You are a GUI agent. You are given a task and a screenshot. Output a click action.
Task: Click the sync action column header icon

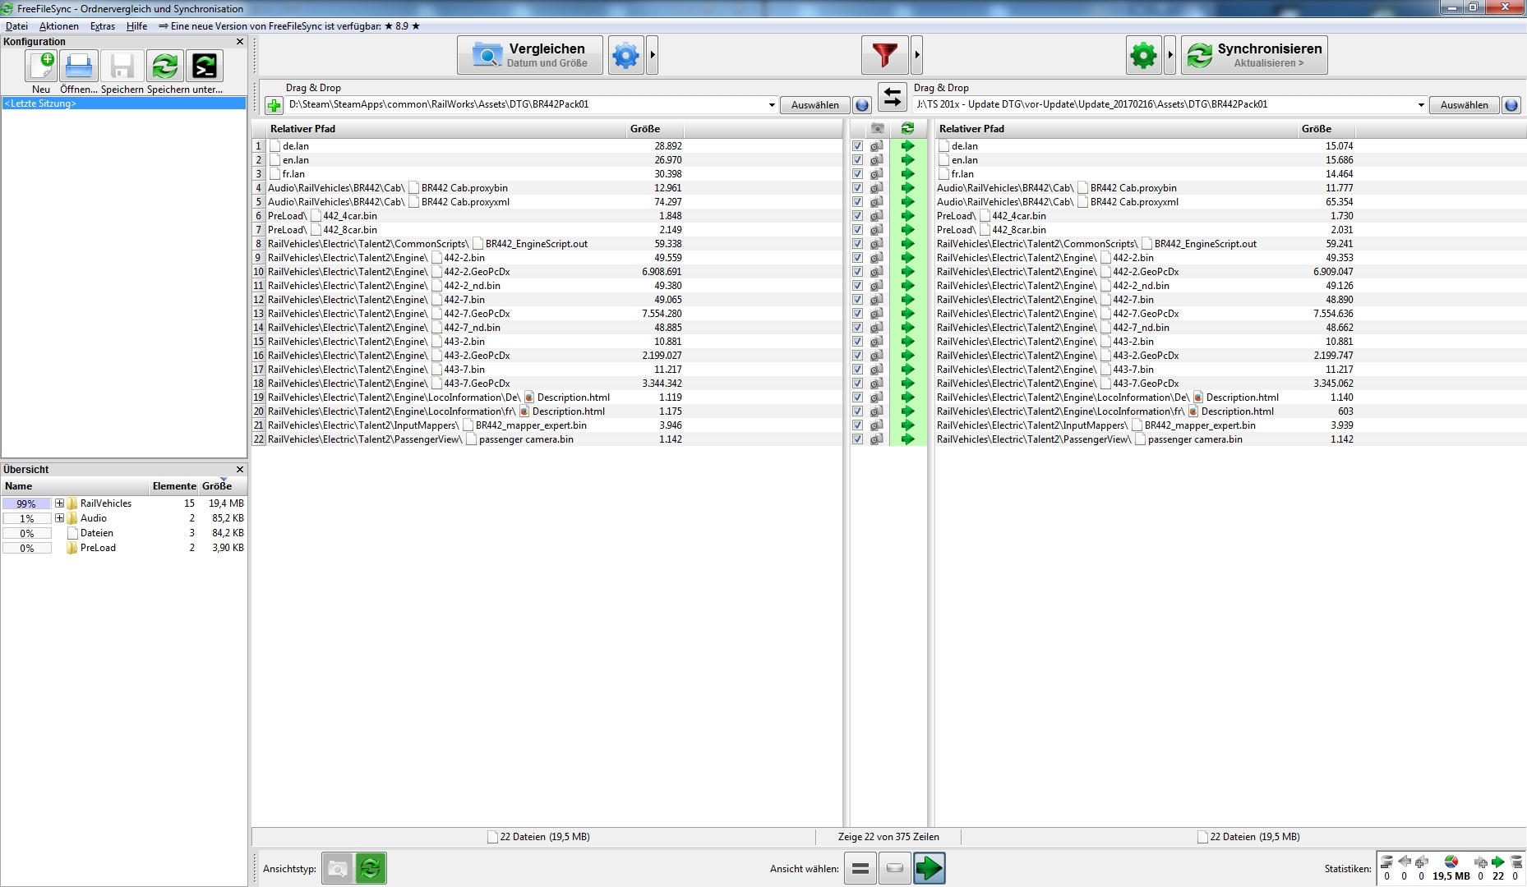coord(907,128)
